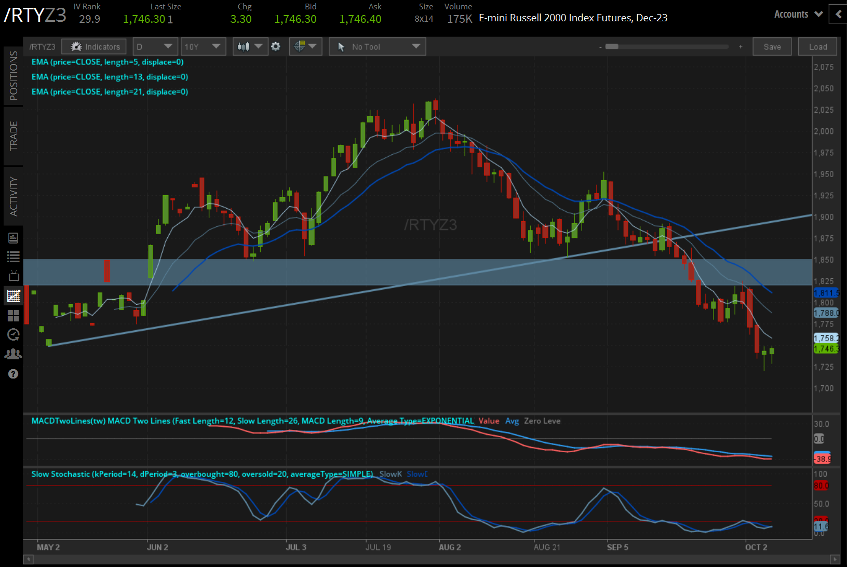This screenshot has height=567, width=847.
Task: Open the No Tool drawing dropdown
Action: (x=378, y=47)
